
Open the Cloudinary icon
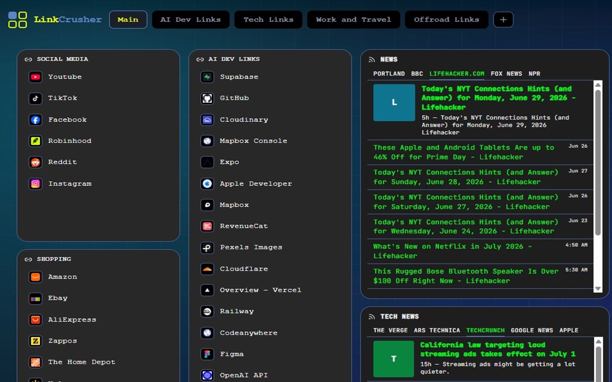[x=207, y=120]
